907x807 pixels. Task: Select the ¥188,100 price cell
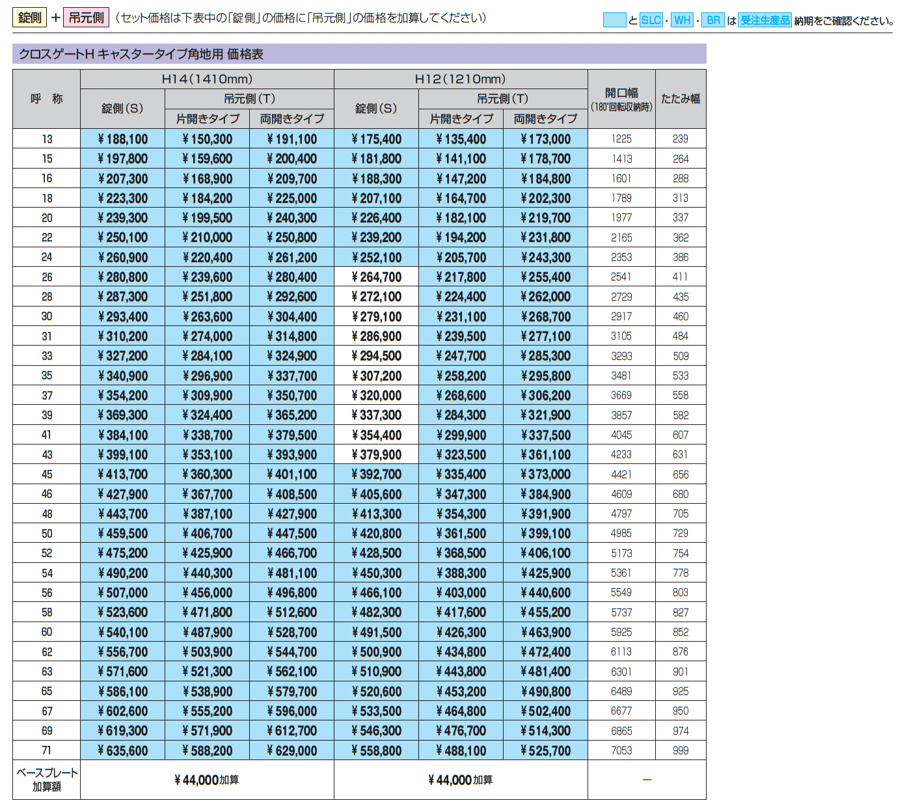point(122,139)
